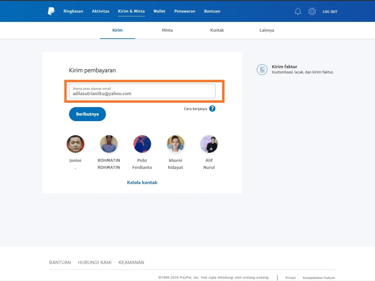Open Kelola kontak link

click(x=142, y=182)
